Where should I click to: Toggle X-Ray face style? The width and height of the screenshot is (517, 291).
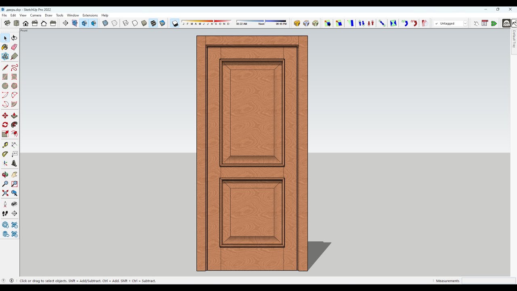pos(105,23)
